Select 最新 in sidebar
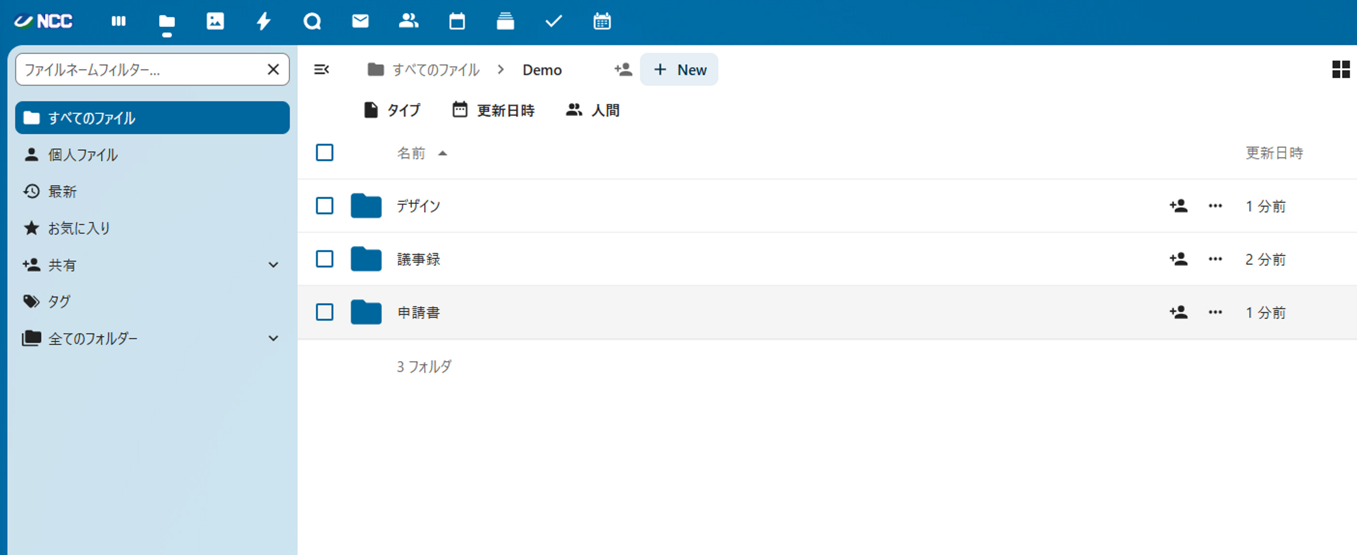This screenshot has height=555, width=1357. coord(152,192)
